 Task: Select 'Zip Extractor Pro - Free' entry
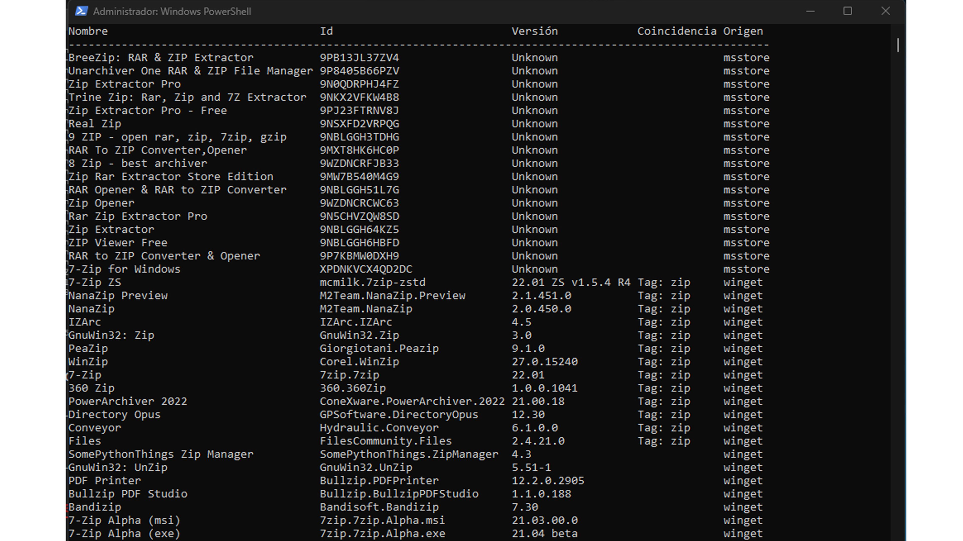[148, 110]
